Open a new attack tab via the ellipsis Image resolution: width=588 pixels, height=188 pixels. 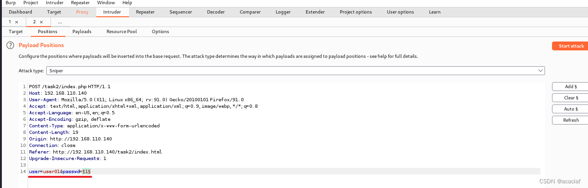(x=60, y=22)
